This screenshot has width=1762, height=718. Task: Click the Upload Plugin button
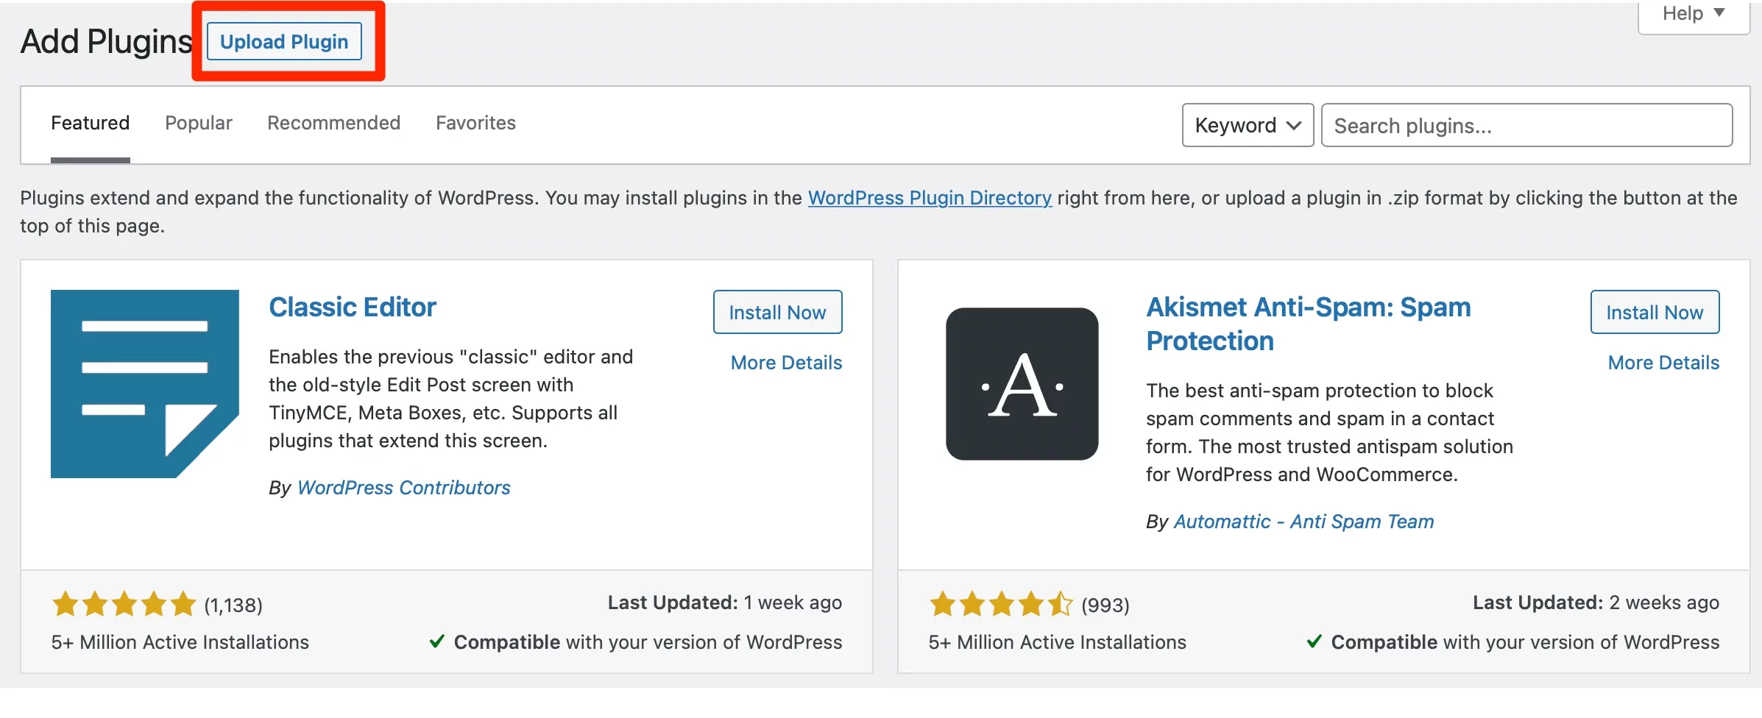(x=284, y=41)
